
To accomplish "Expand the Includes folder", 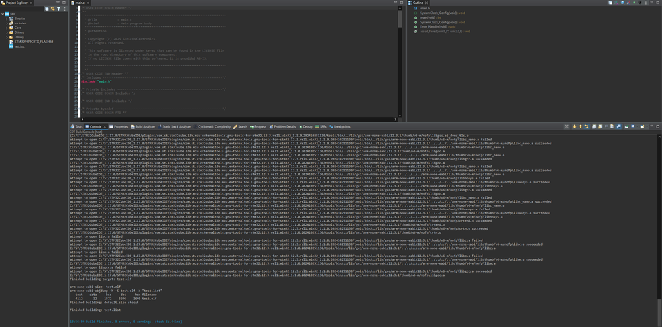I will [x=7, y=23].
